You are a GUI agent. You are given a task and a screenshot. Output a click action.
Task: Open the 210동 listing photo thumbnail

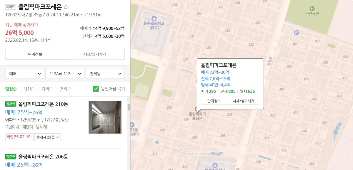pos(105,117)
